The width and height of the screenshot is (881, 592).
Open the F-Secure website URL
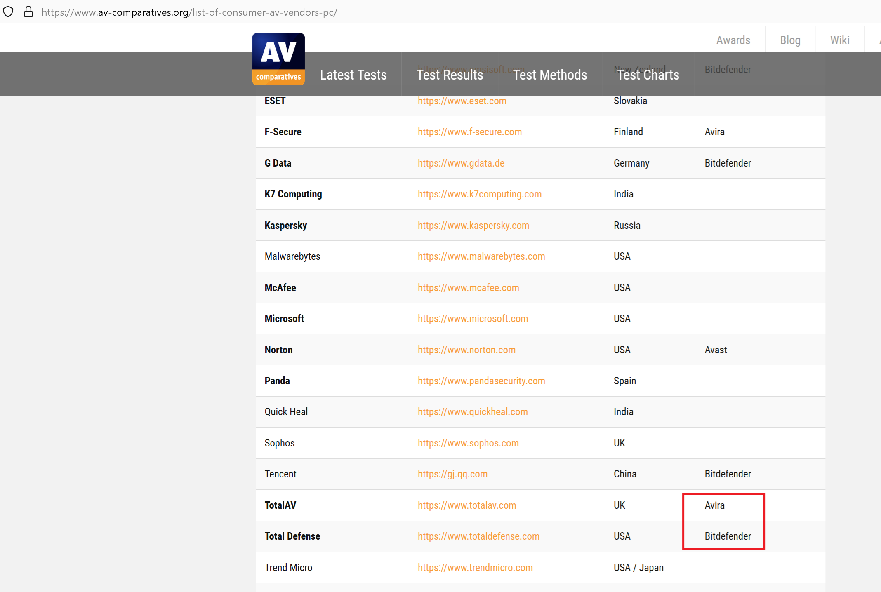point(469,132)
